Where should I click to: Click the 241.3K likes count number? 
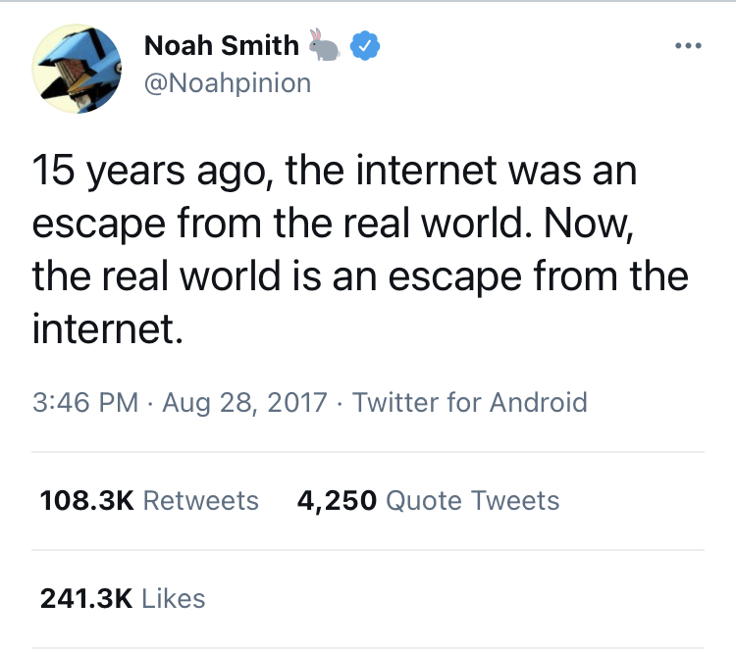(x=86, y=598)
